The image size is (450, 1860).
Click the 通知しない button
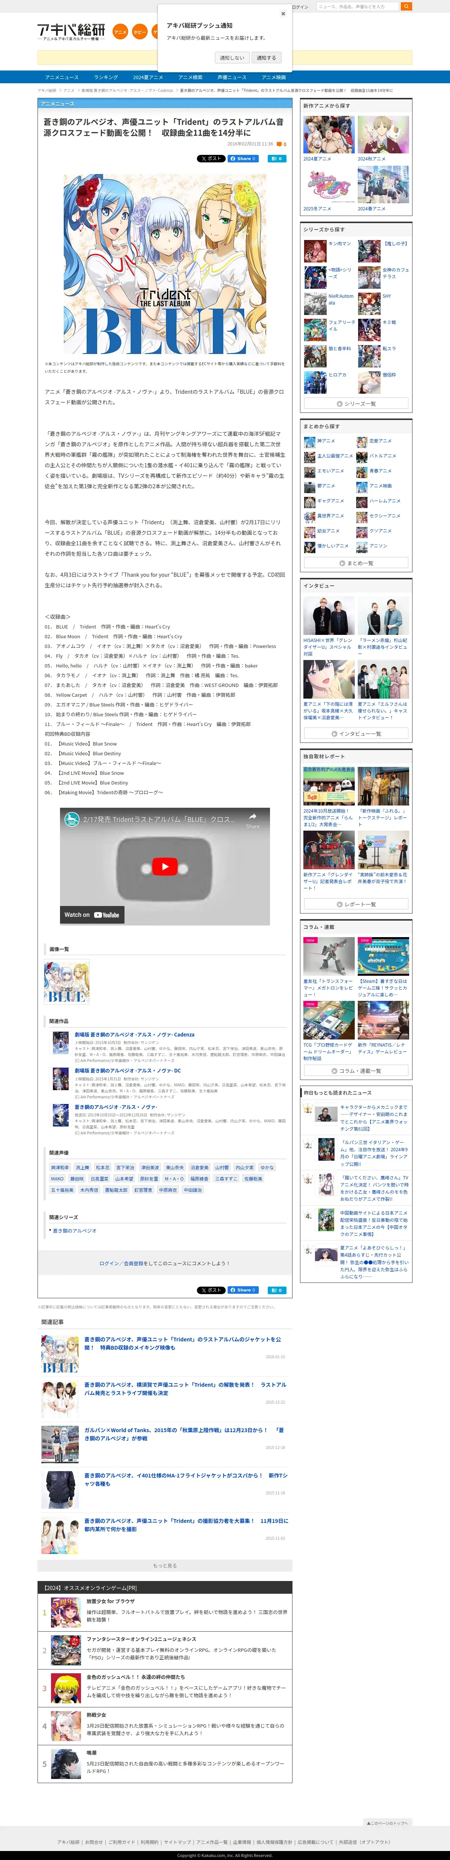[x=232, y=58]
